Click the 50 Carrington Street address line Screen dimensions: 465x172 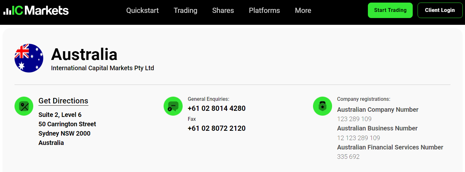pos(67,124)
